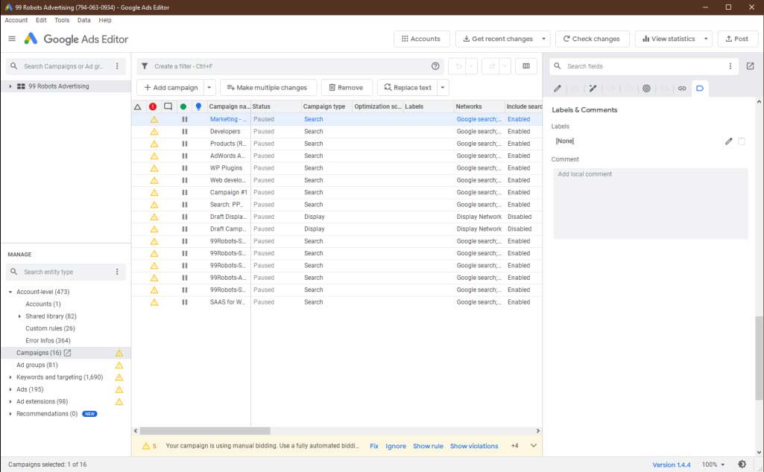Open the Accounts manager
Screen dimensions: 764x472
(421, 39)
